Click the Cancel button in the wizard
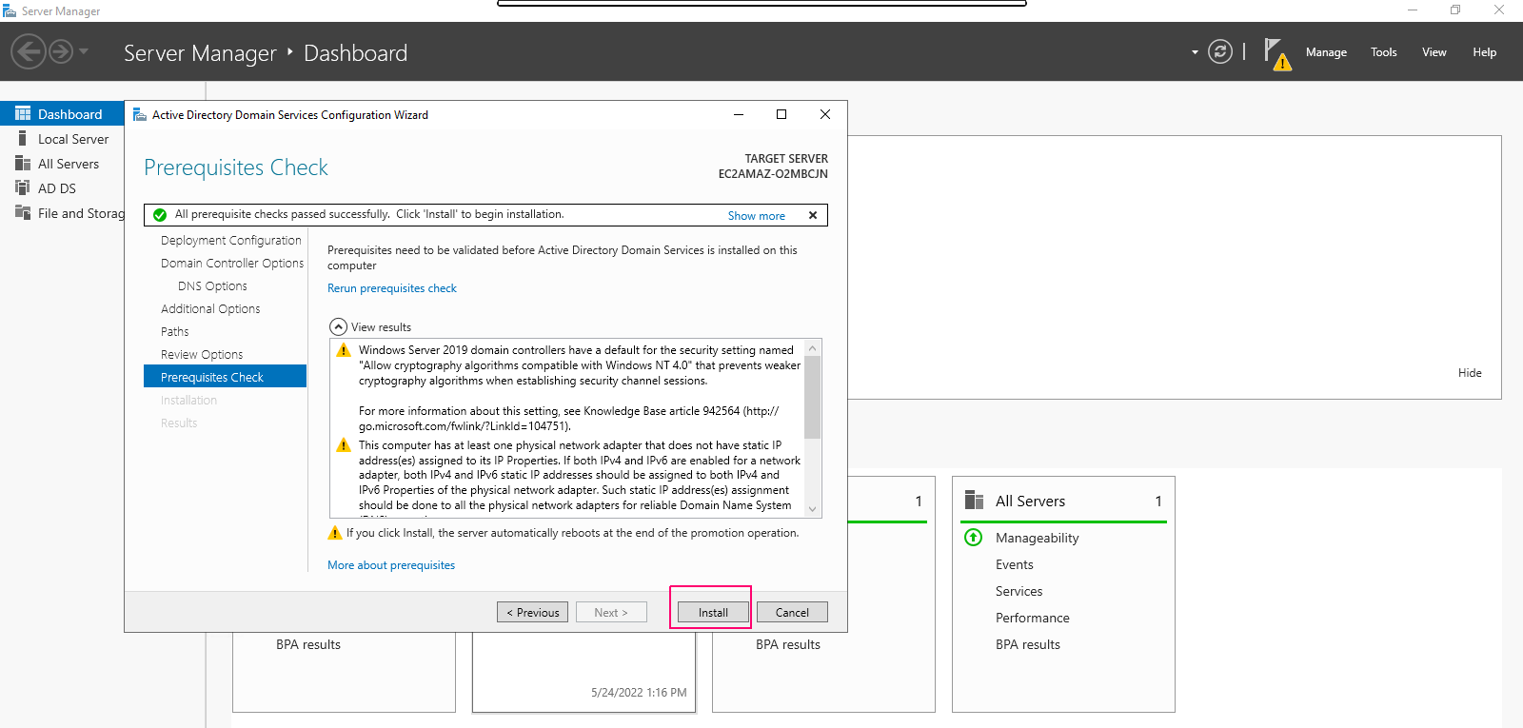This screenshot has width=1523, height=728. [x=792, y=612]
